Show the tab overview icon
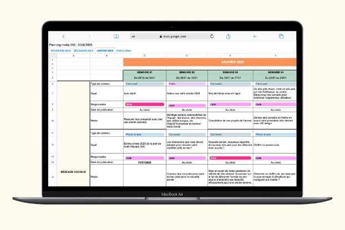This screenshot has width=345, height=230. click(281, 36)
